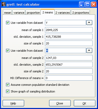
Task: Open dropdown arrow next to variable Y
Action: pyautogui.click(x=89, y=23)
